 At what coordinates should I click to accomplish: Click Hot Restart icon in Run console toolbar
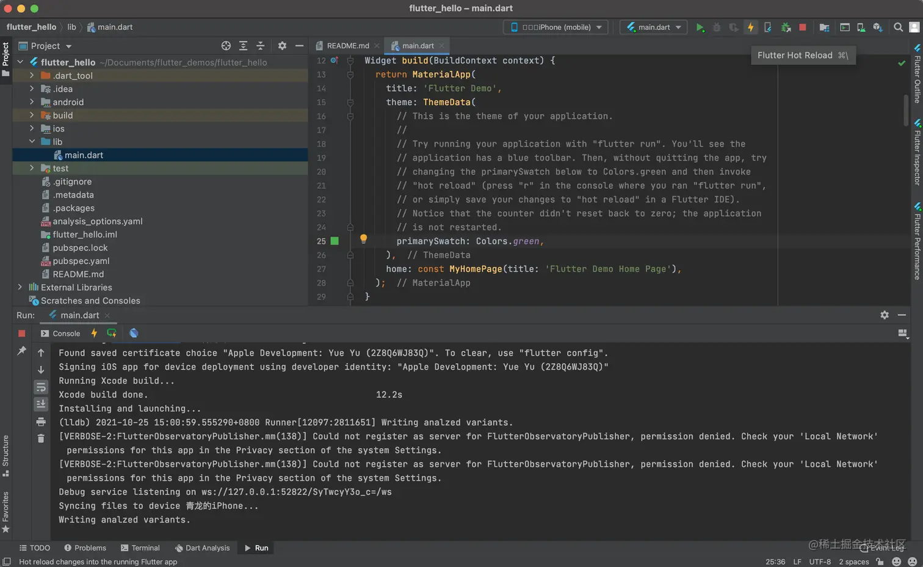tap(112, 334)
